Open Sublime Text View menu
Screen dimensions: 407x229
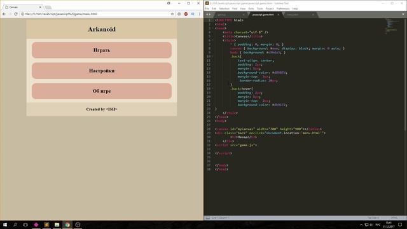click(243, 8)
